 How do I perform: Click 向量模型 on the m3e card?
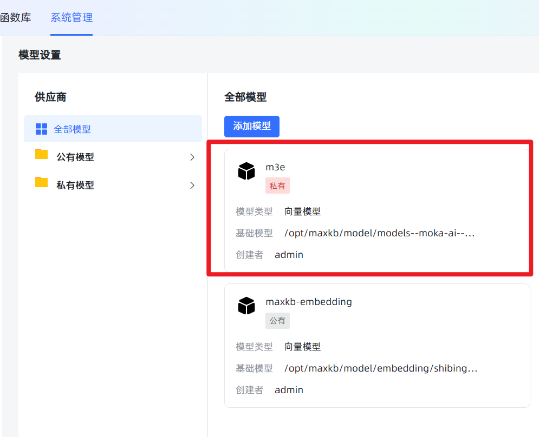coord(302,211)
